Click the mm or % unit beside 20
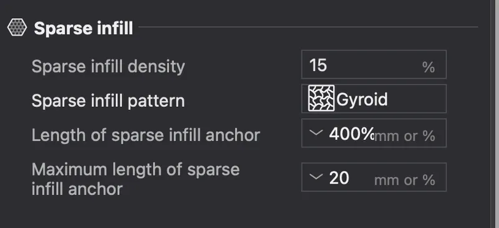 coord(405,180)
